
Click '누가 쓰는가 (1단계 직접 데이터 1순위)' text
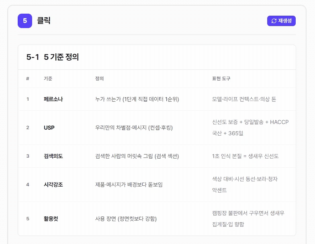(137, 99)
